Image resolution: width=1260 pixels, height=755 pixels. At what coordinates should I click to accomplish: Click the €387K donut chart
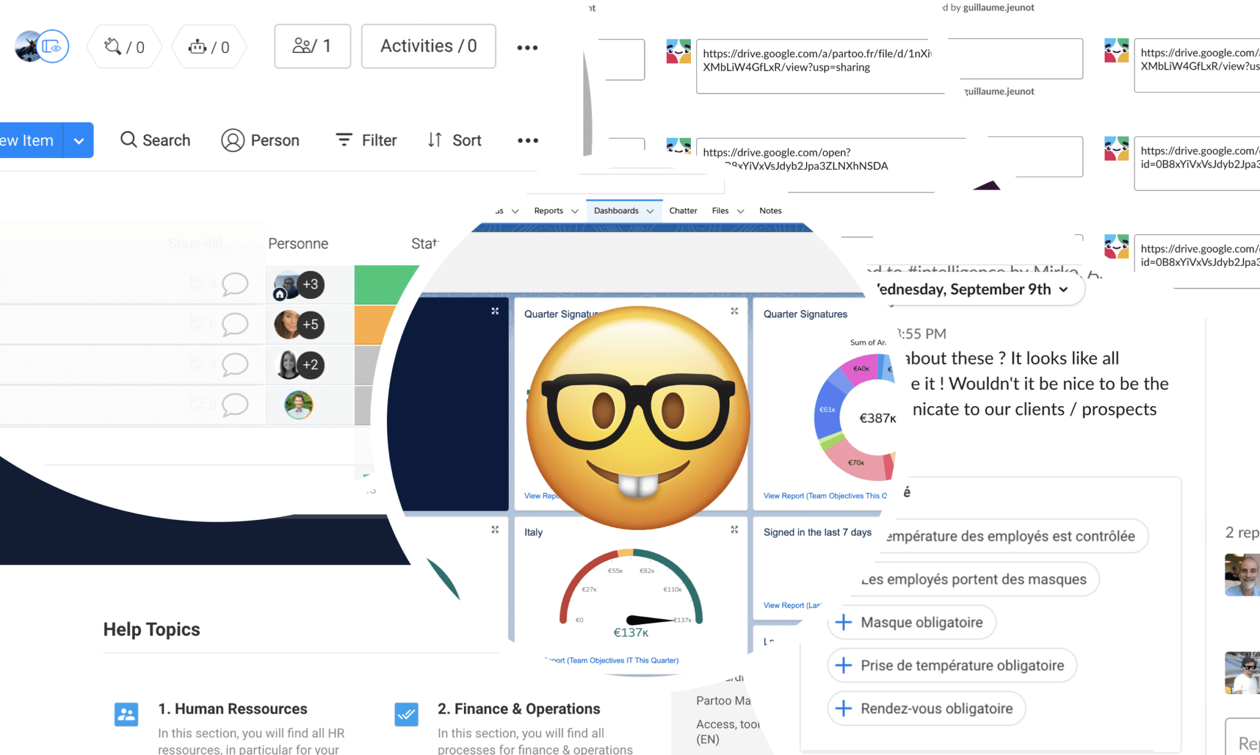[855, 418]
